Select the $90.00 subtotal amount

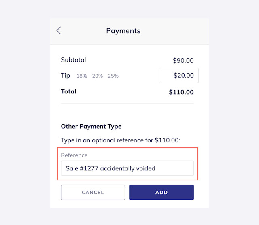pos(183,60)
